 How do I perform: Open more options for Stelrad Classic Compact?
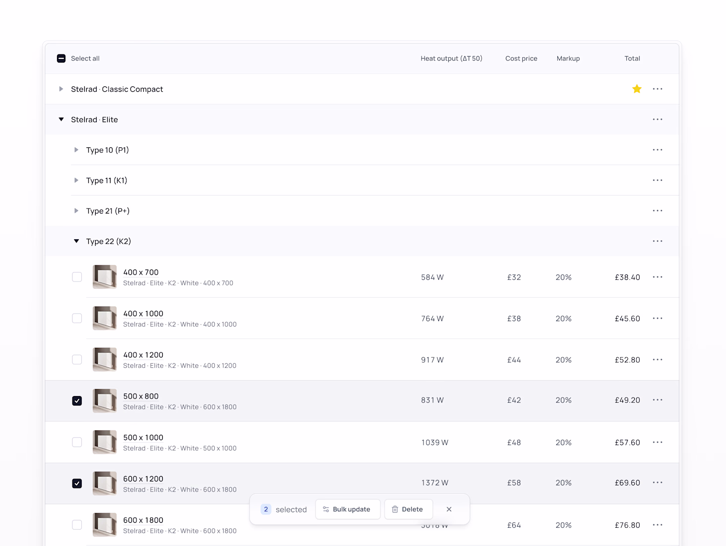coord(658,89)
